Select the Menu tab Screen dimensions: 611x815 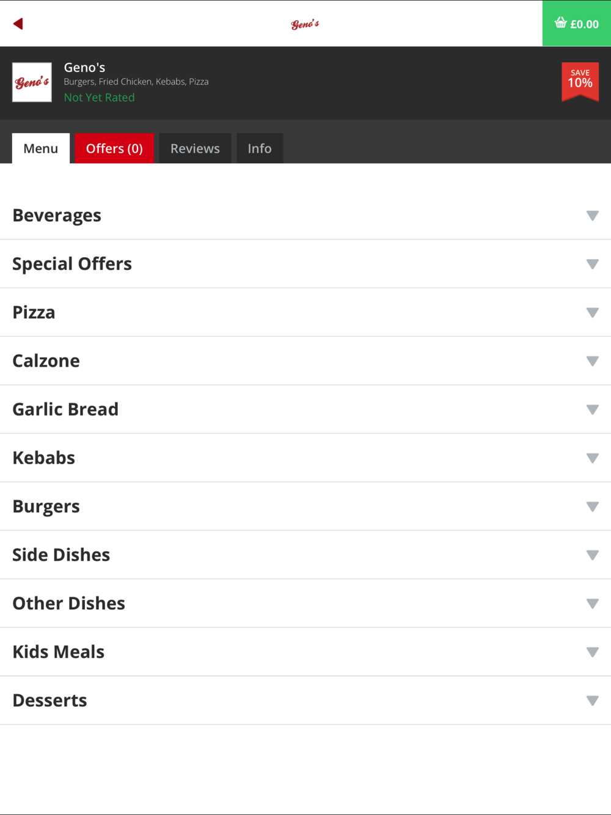pos(41,148)
